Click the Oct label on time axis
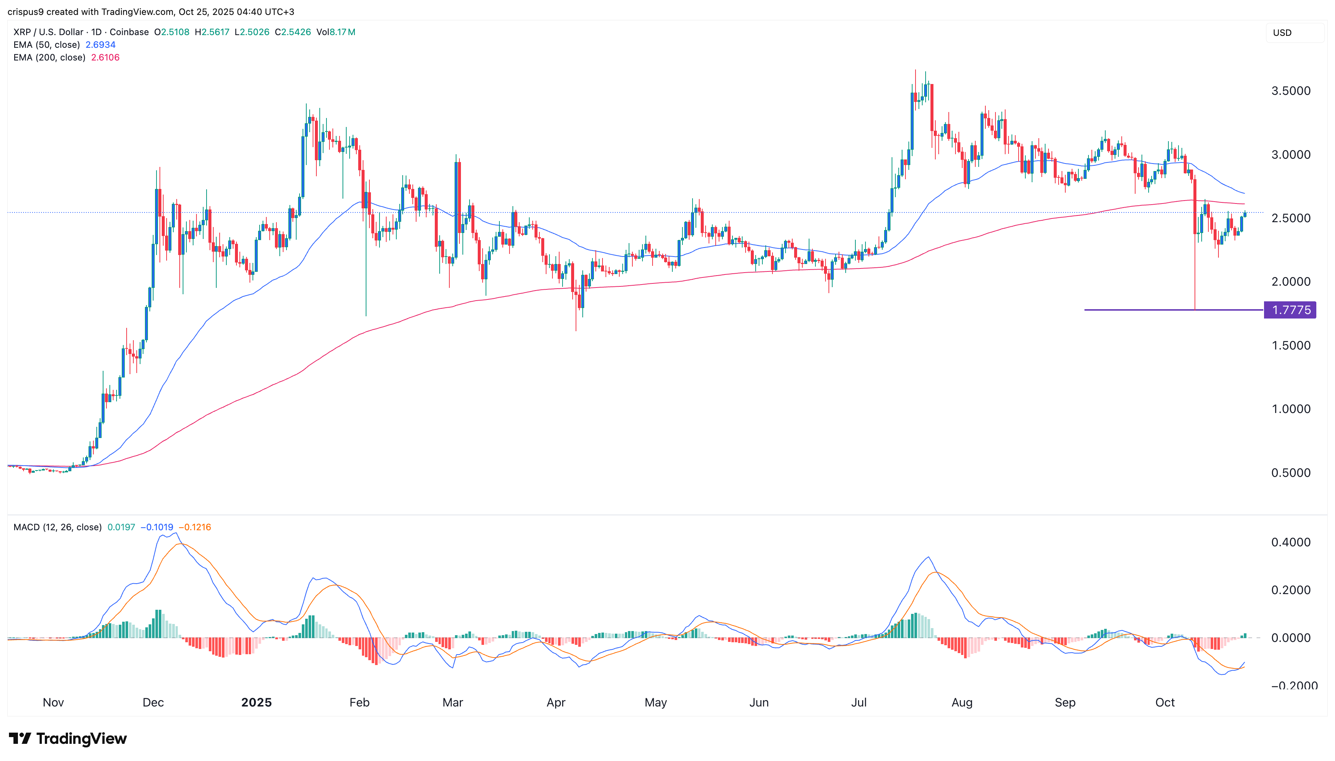The image size is (1335, 761). (1165, 702)
